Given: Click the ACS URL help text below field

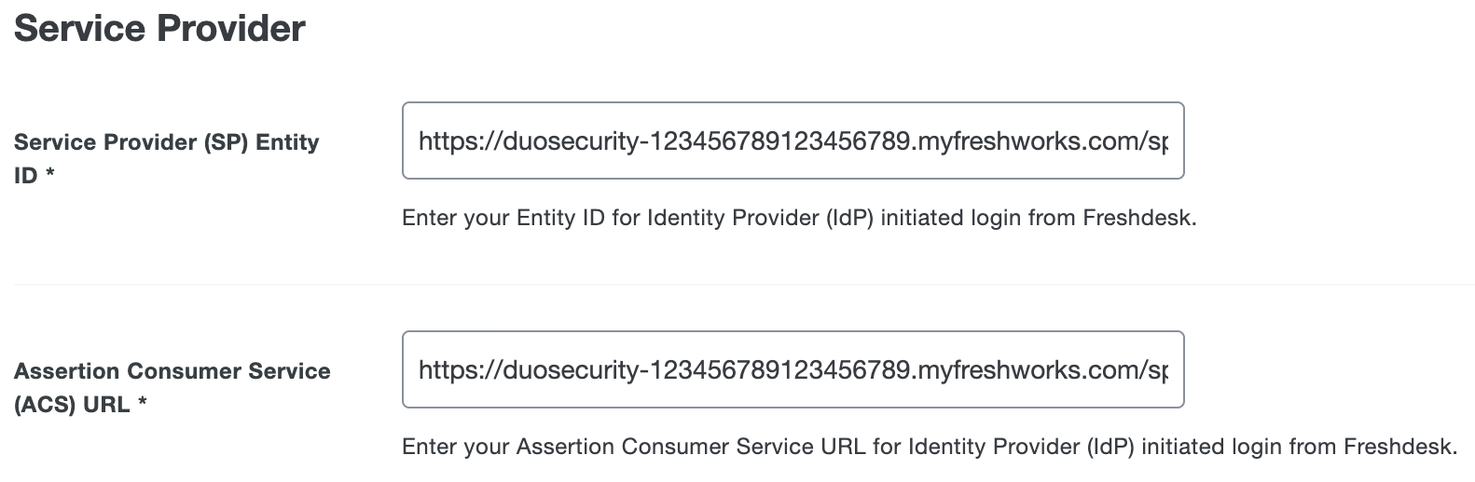Looking at the screenshot, I should 929,447.
